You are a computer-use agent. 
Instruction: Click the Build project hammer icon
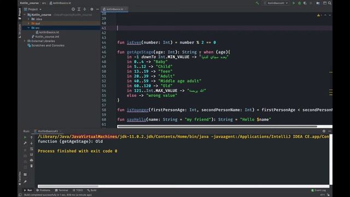tap(257, 3)
